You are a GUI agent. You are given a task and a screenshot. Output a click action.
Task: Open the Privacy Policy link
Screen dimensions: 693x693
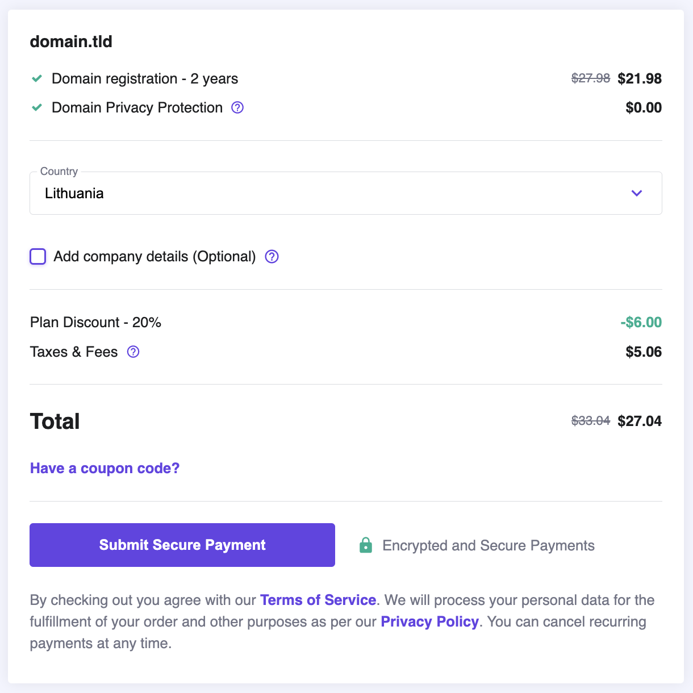click(x=429, y=621)
